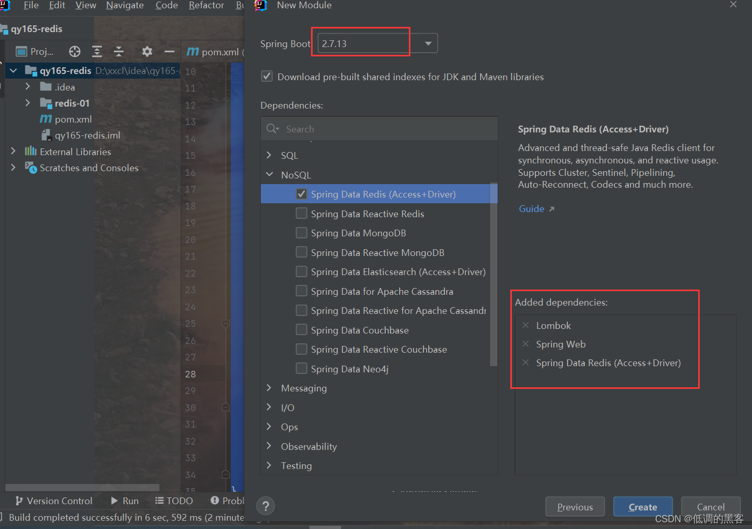Screen dimensions: 752x529
Task: Expand the Ops category
Action: [269, 427]
